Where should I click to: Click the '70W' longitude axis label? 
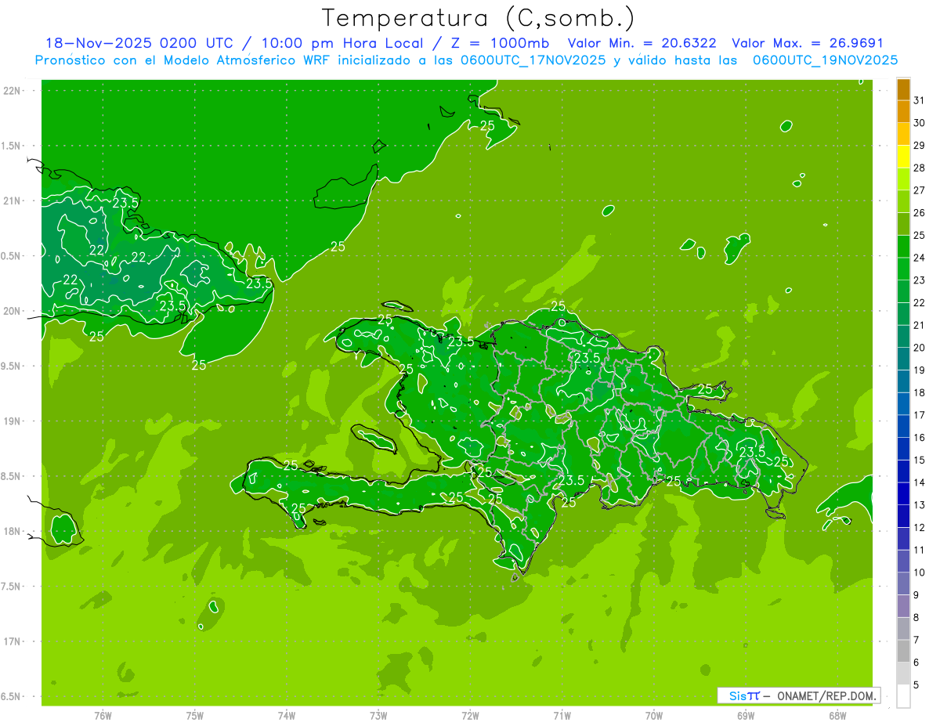[x=654, y=716]
